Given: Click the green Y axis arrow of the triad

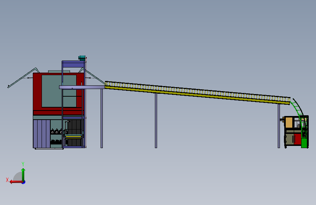Looking at the screenshot, I should 23,174.
